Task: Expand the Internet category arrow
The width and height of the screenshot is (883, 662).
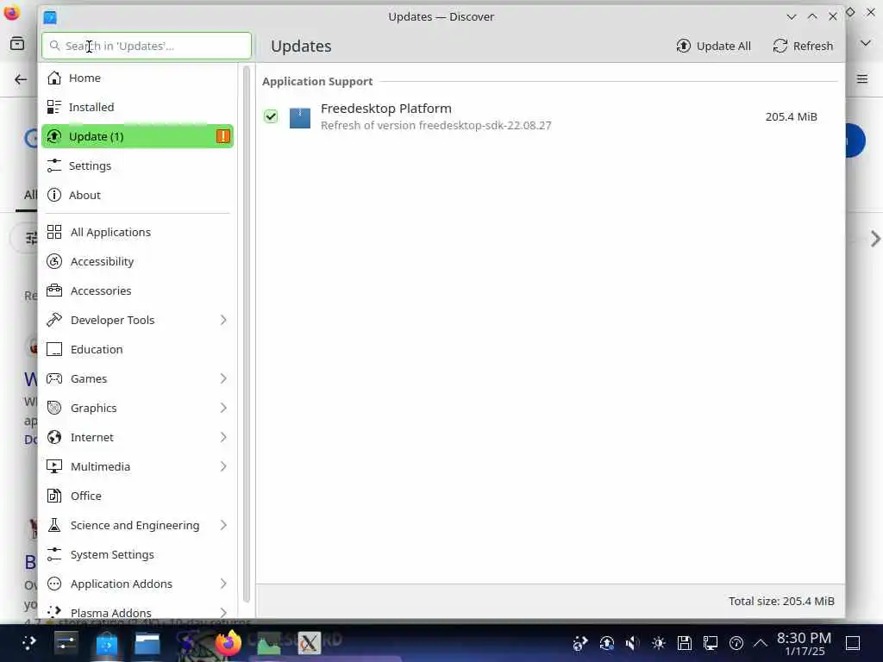Action: (223, 437)
